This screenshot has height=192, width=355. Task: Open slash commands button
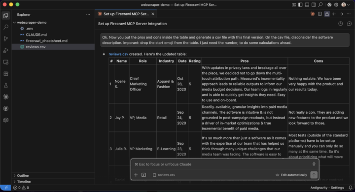tap(143, 175)
